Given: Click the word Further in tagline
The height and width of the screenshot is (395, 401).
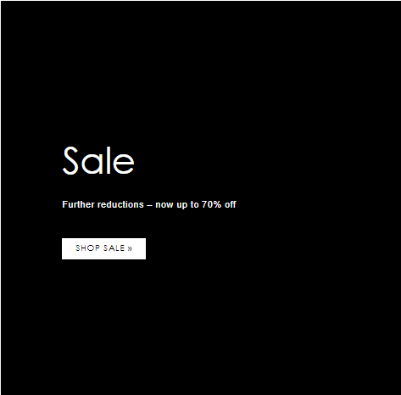Looking at the screenshot, I should (78, 204).
